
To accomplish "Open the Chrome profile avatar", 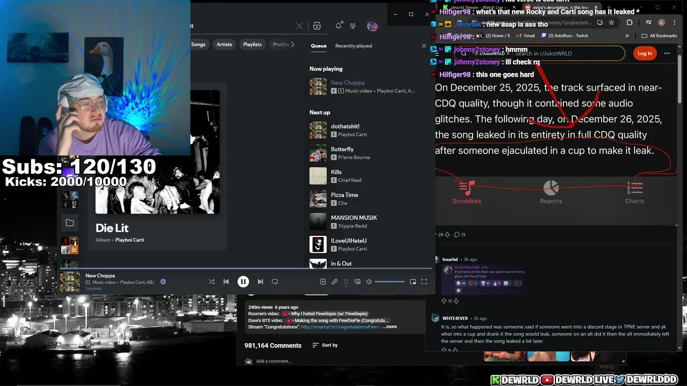I will point(661,23).
